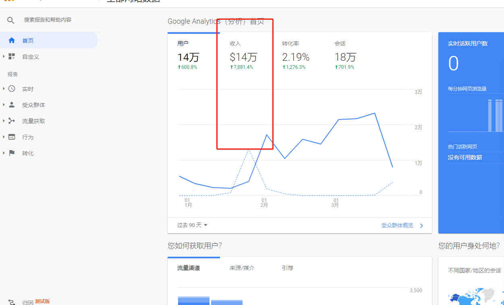Click the 热门活跃网页 heading

[462, 147]
